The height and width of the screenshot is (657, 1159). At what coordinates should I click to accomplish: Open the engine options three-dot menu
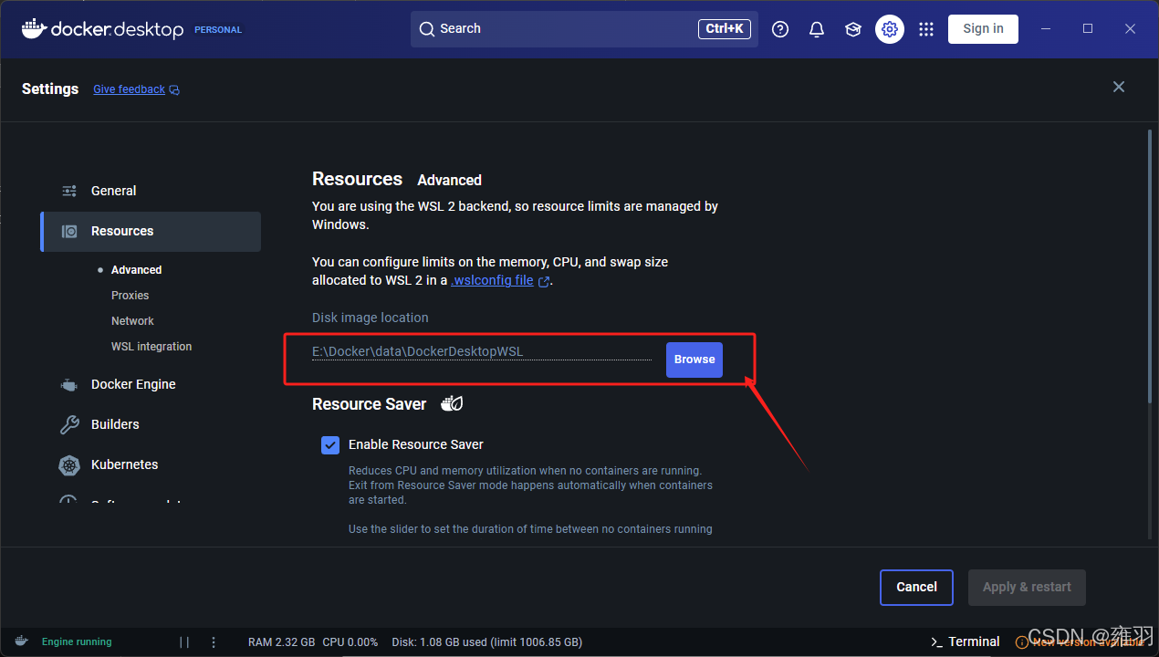[x=214, y=642]
